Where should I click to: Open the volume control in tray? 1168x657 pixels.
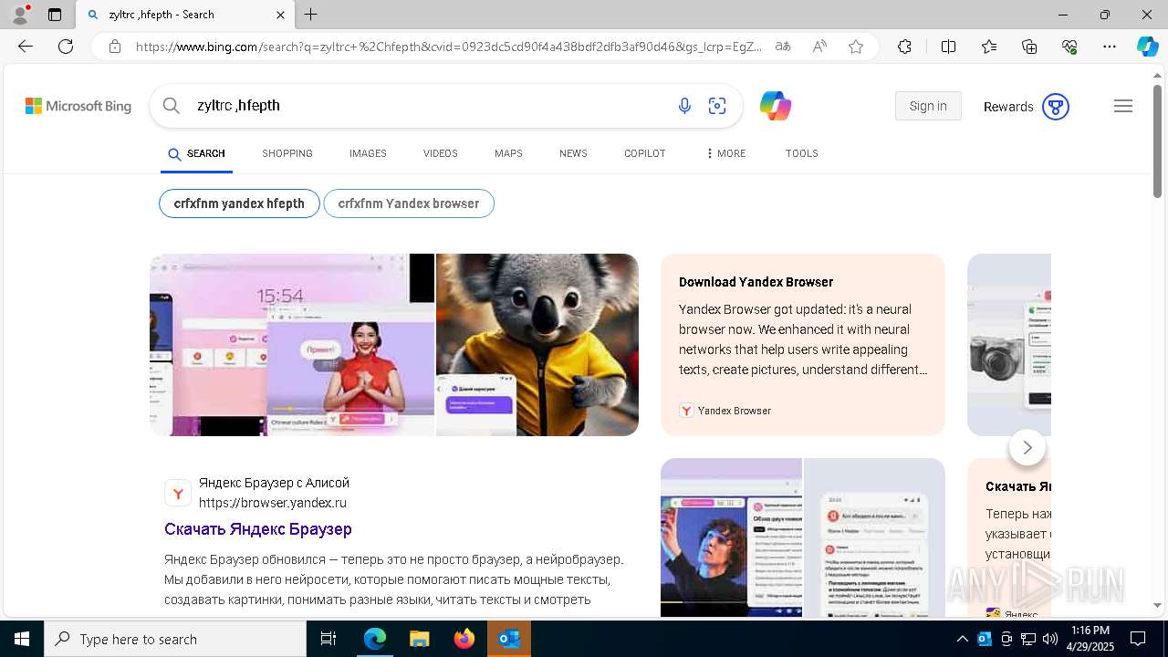point(1049,639)
